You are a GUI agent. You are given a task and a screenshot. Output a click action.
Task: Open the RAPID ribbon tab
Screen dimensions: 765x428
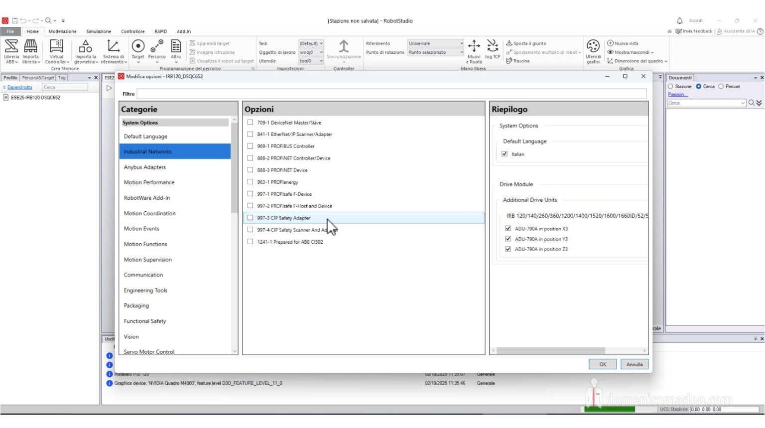(x=160, y=31)
